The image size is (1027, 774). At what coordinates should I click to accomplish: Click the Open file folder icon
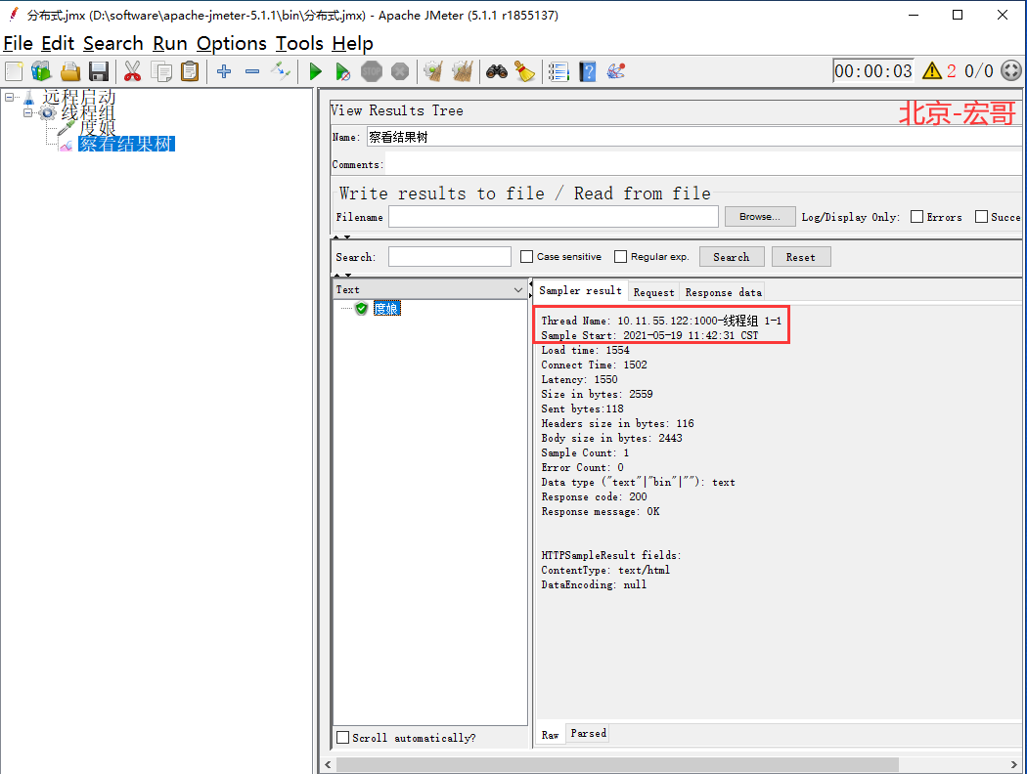pos(70,71)
